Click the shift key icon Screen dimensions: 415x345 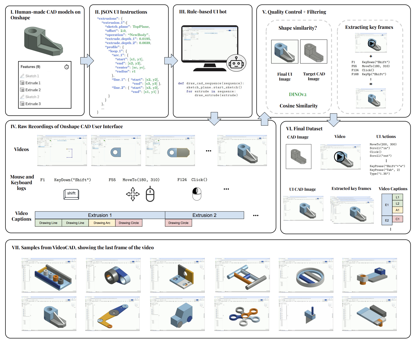pos(71,194)
